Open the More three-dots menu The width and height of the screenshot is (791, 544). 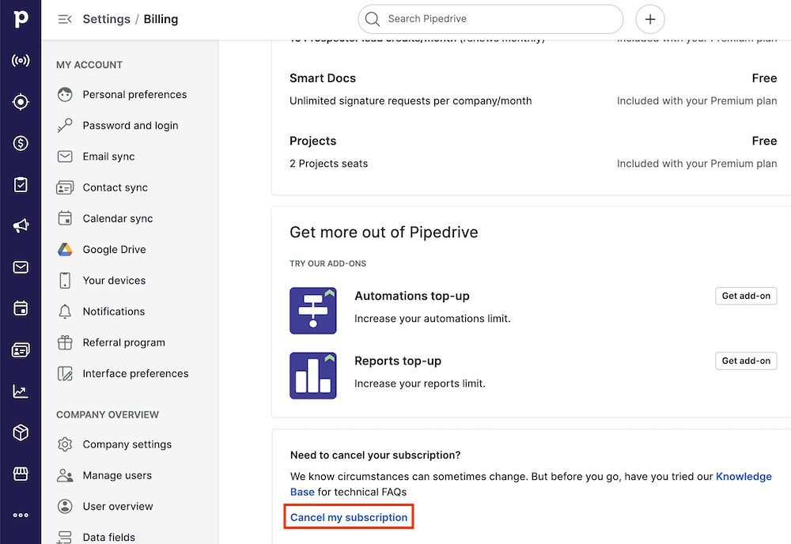pos(21,516)
